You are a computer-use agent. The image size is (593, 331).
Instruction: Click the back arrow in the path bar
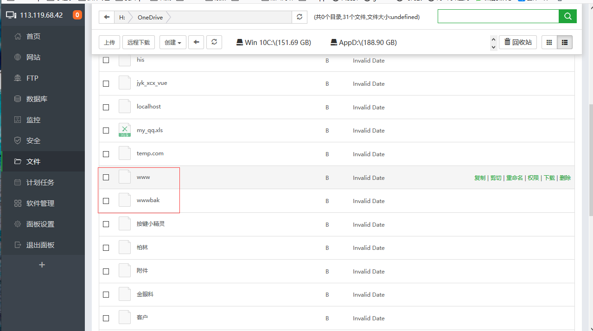coord(107,17)
